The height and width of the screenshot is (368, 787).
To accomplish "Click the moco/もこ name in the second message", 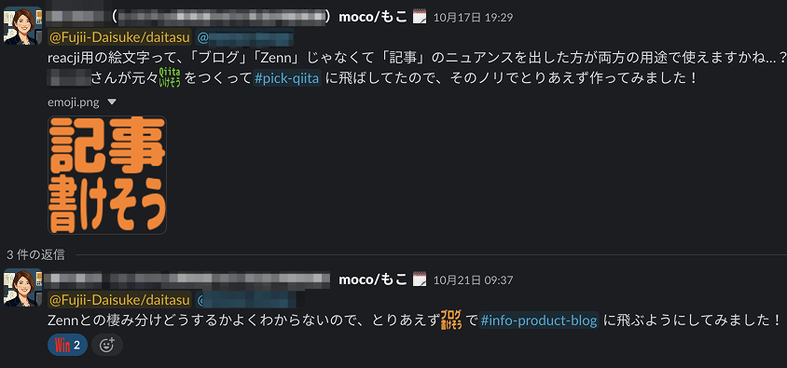I will [x=373, y=279].
